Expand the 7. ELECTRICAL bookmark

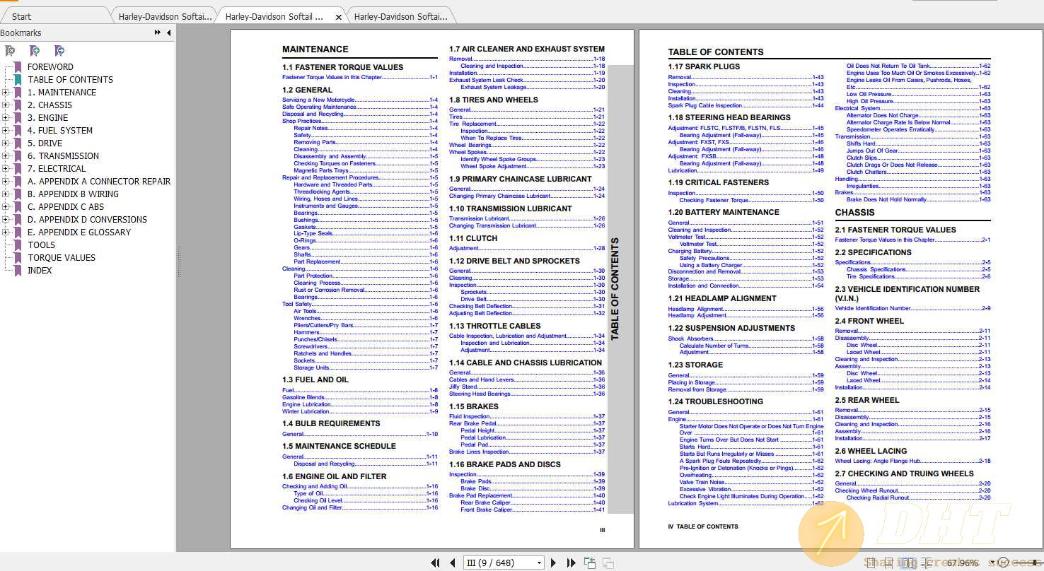(x=6, y=169)
